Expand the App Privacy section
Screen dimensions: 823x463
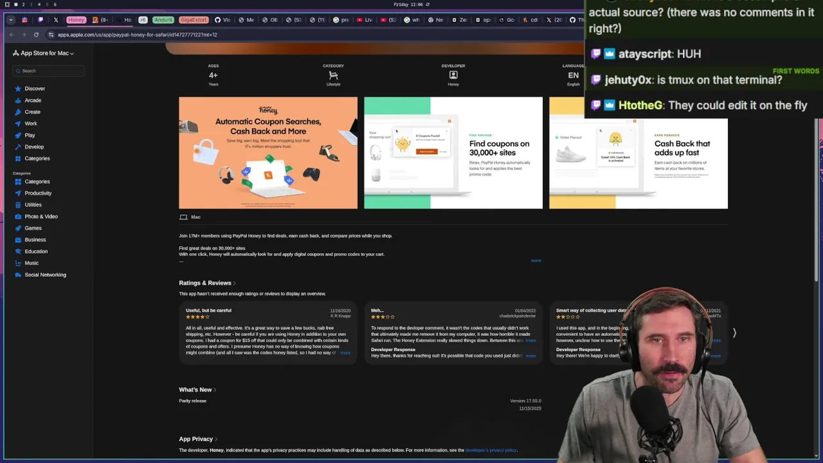(x=198, y=439)
